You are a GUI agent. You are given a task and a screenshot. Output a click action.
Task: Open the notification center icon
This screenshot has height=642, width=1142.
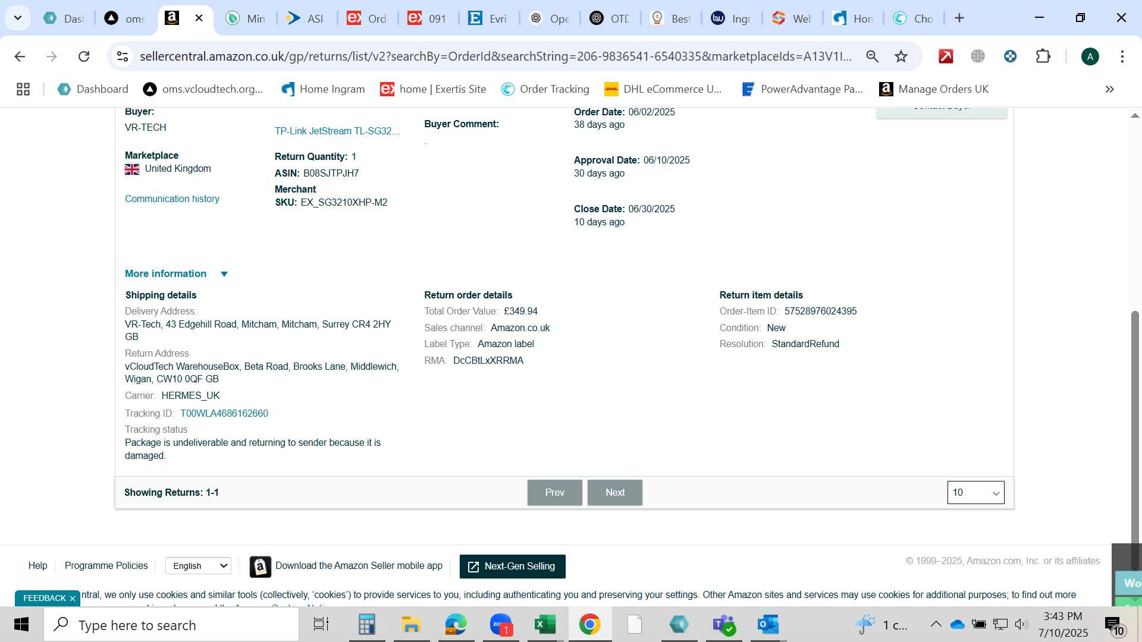(1114, 625)
